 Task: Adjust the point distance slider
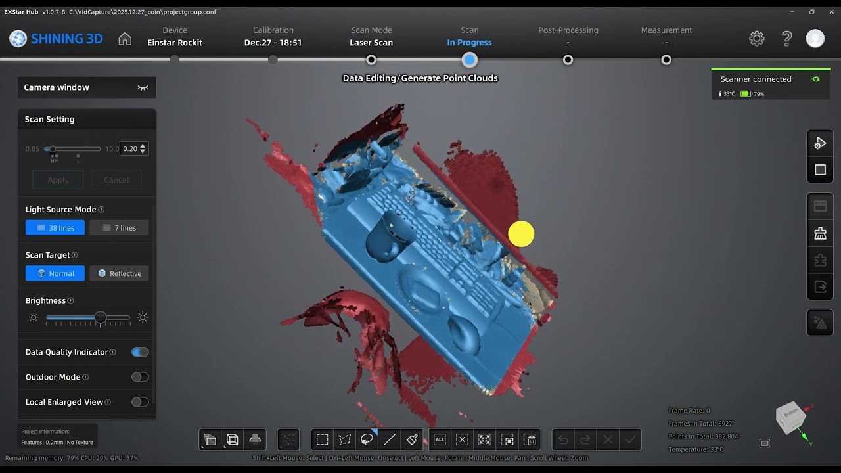(72, 149)
